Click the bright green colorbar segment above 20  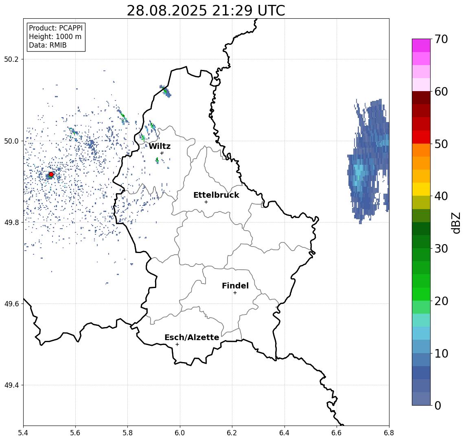pyautogui.click(x=421, y=294)
